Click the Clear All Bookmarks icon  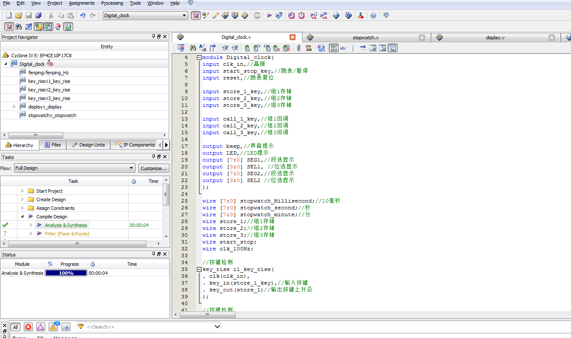(287, 48)
